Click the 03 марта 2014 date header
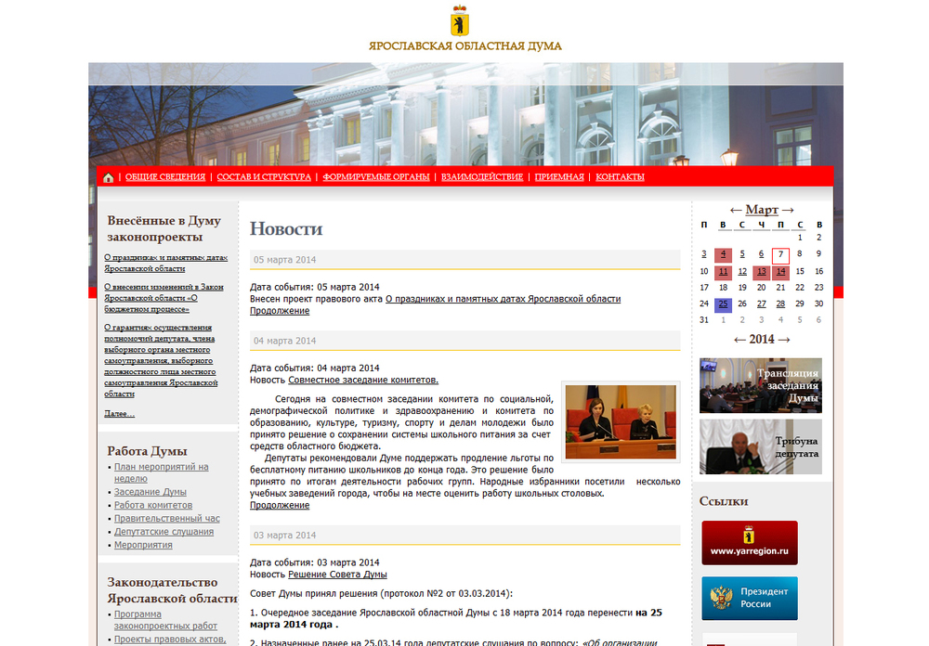Viewport: 929px width, 646px height. point(465,536)
